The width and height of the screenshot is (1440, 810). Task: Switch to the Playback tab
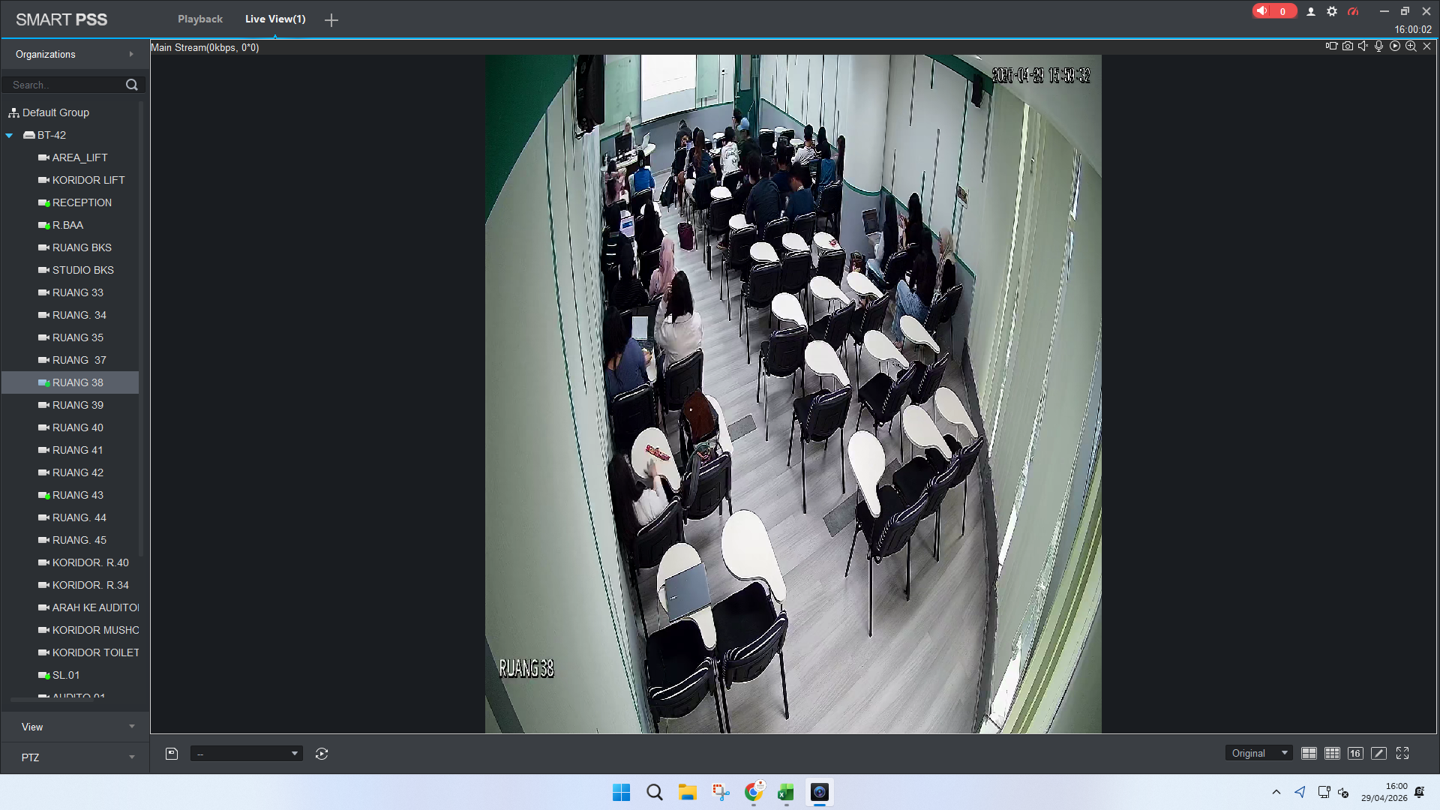(200, 19)
